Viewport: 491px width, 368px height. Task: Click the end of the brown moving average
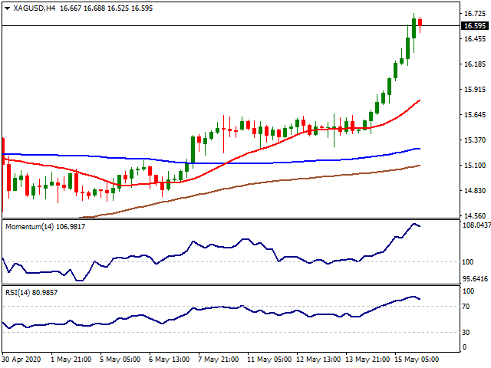(420, 166)
